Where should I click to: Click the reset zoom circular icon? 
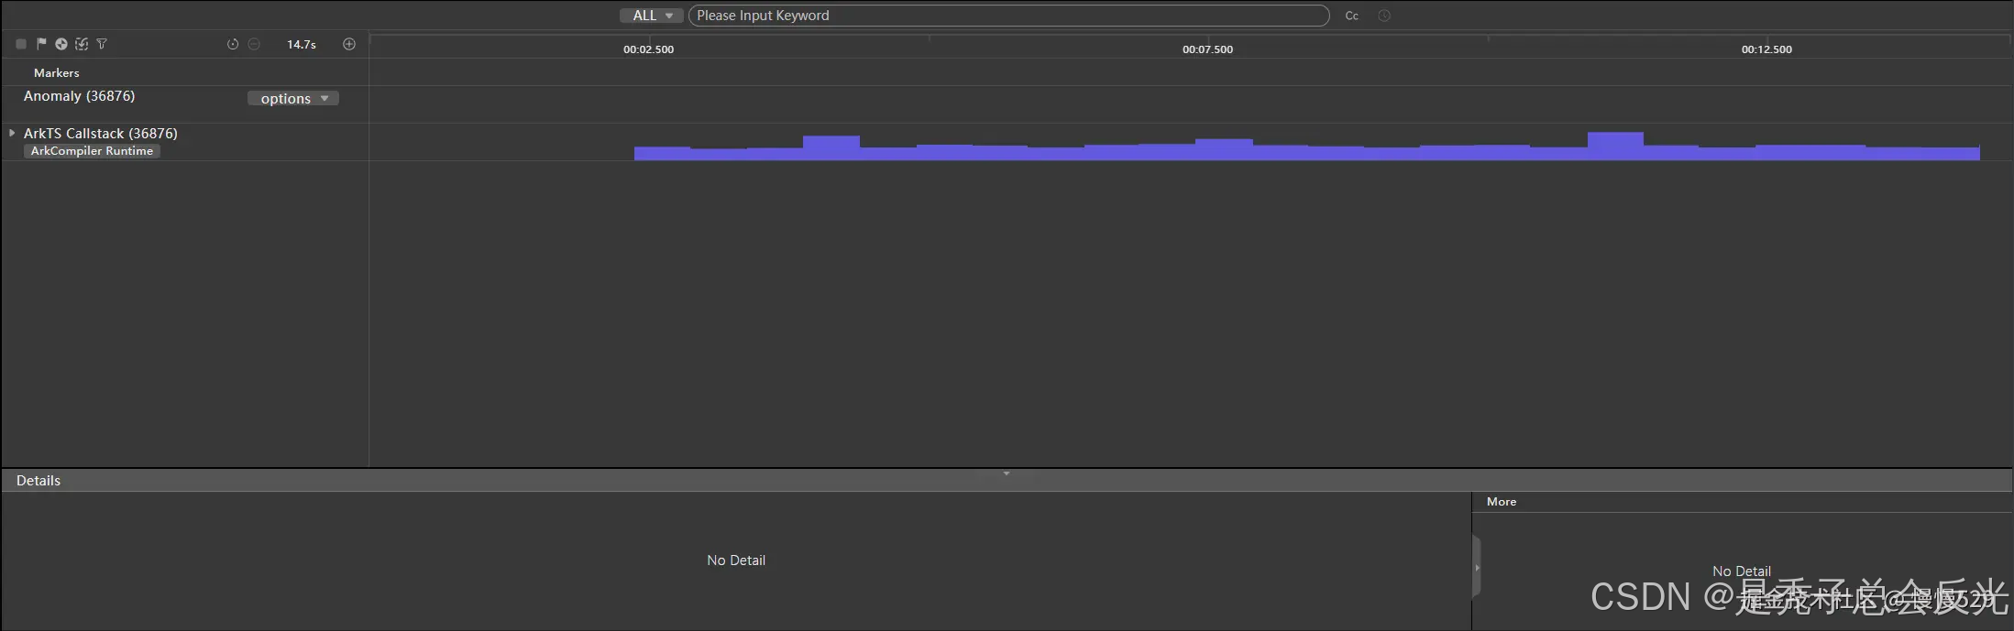233,44
